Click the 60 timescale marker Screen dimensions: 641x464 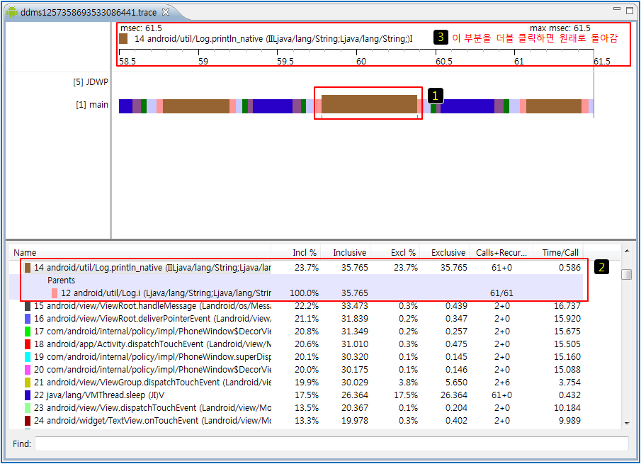361,62
